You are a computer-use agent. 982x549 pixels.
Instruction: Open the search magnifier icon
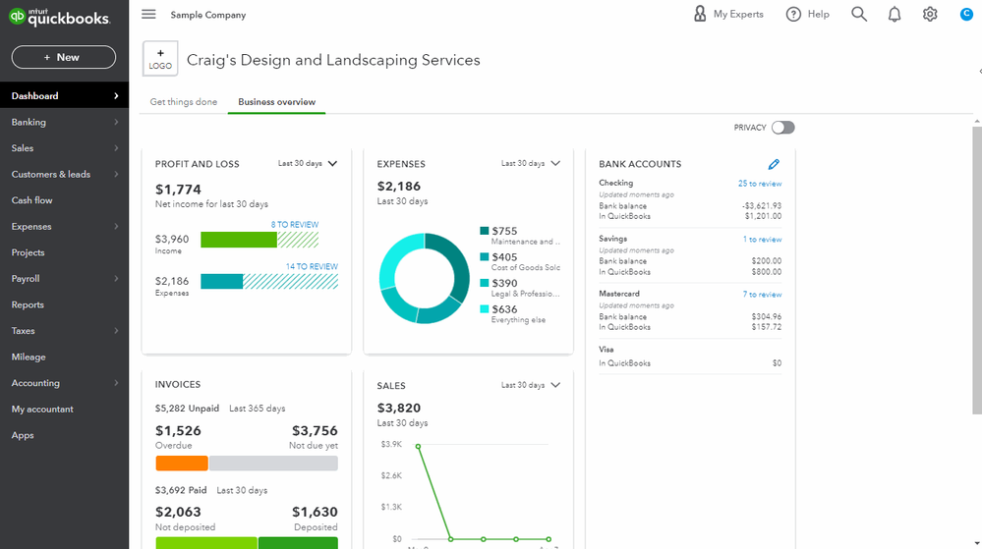pyautogui.click(x=859, y=14)
